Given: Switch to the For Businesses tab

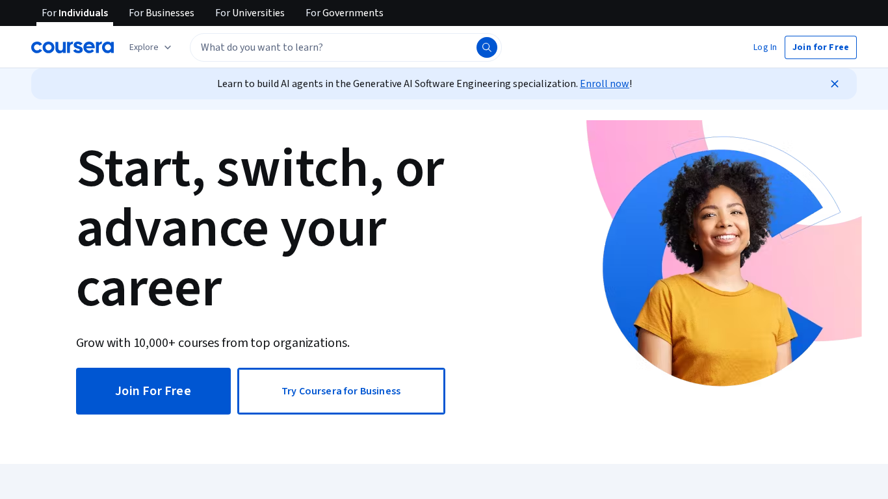Looking at the screenshot, I should [x=161, y=13].
